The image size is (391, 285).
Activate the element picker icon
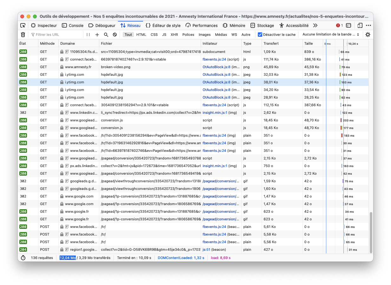(23, 25)
